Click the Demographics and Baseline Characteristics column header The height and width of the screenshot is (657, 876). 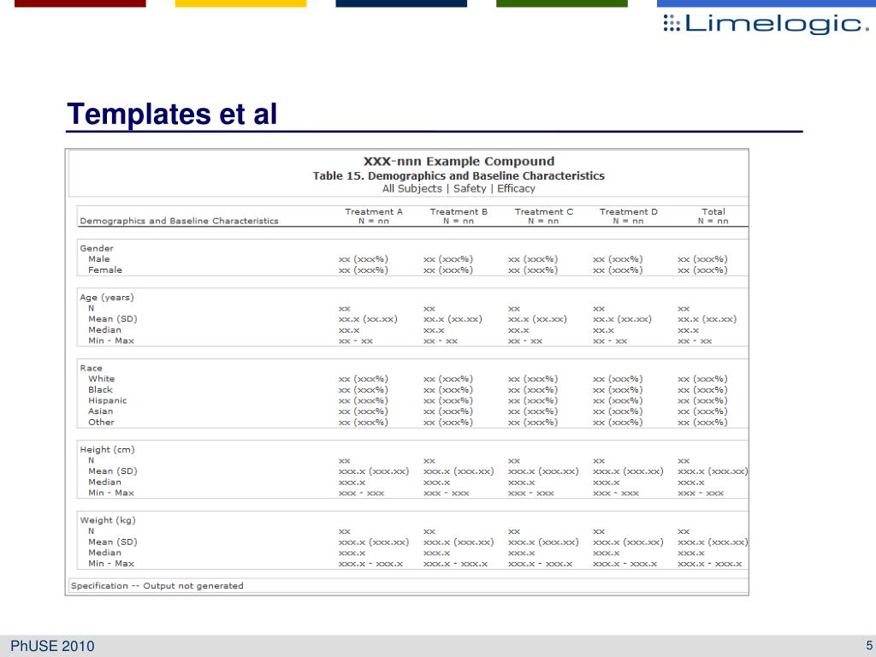pyautogui.click(x=179, y=221)
